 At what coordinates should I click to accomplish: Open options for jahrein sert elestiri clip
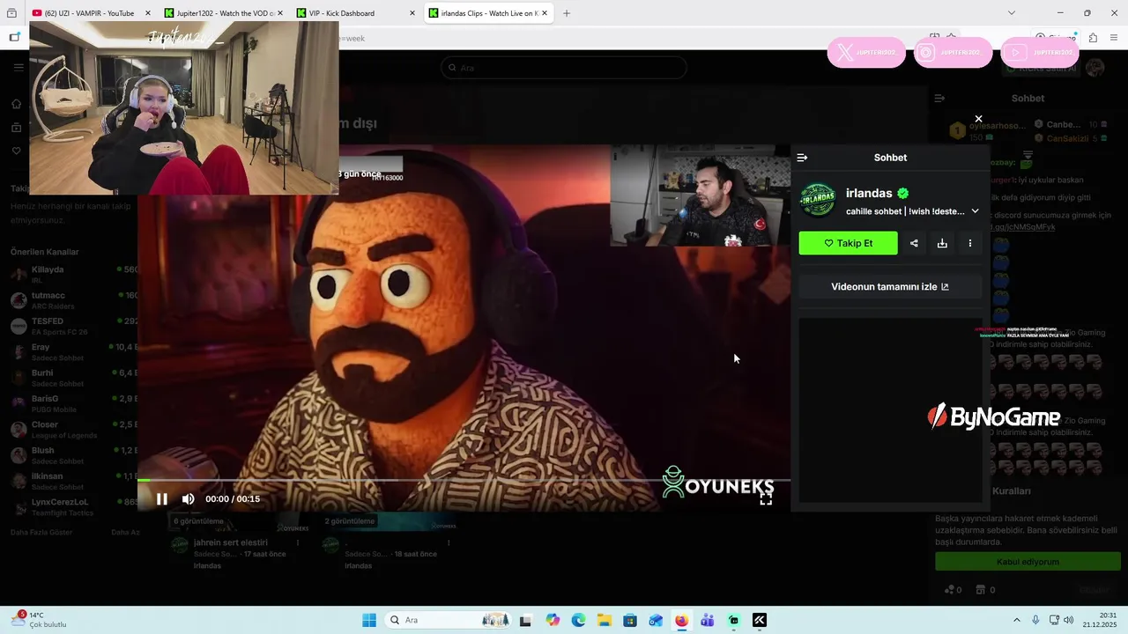[297, 543]
